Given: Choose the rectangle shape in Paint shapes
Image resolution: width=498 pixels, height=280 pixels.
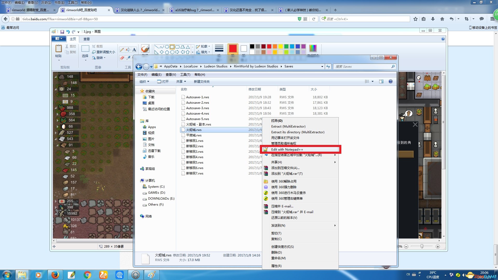Looking at the screenshot, I should [172, 47].
